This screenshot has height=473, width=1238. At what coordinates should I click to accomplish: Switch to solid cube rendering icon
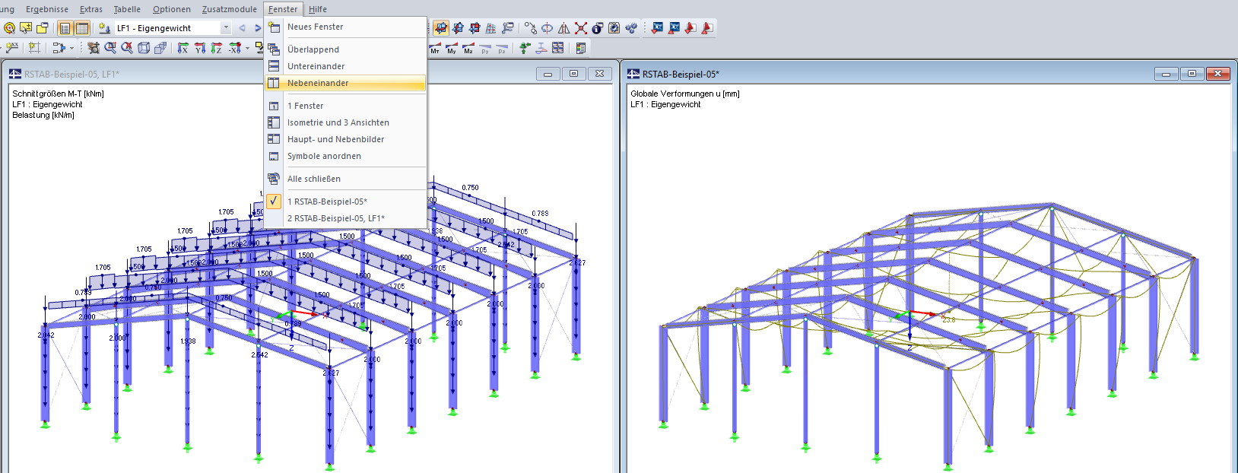pyautogui.click(x=160, y=48)
